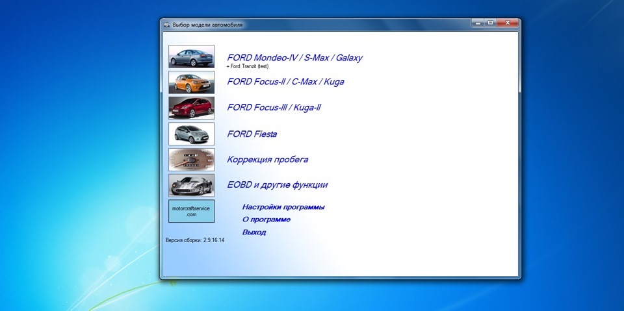Maximize the model selection window
Image resolution: width=624 pixels, height=311 pixels.
[x=490, y=23]
